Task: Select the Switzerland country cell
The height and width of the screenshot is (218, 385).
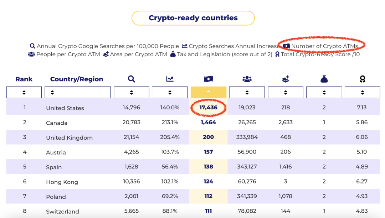Action: (63, 211)
